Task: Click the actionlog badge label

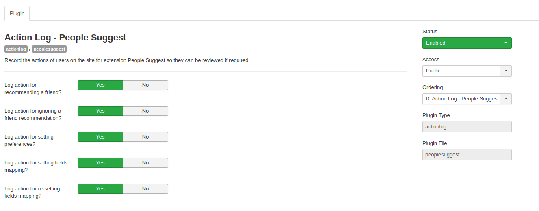Action: click(16, 49)
